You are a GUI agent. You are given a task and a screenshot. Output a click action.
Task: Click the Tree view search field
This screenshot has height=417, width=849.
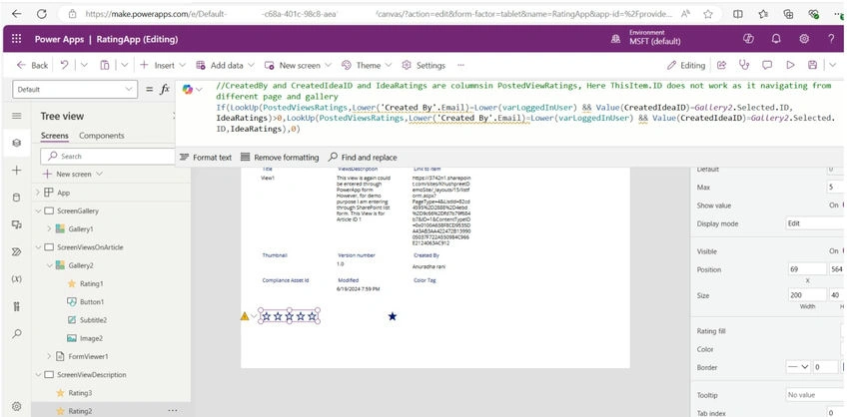107,156
